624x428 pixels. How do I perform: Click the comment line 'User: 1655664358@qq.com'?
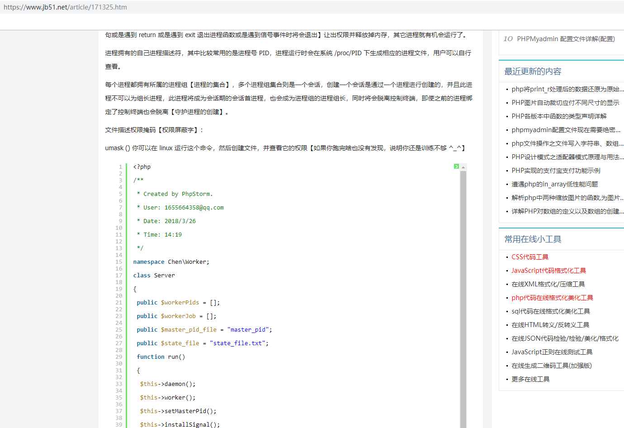click(x=180, y=208)
